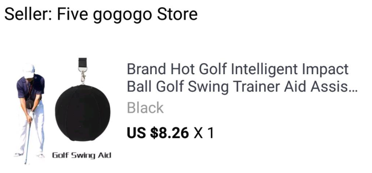
Task: Open the Five gogogo Store seller page
Action: click(127, 15)
